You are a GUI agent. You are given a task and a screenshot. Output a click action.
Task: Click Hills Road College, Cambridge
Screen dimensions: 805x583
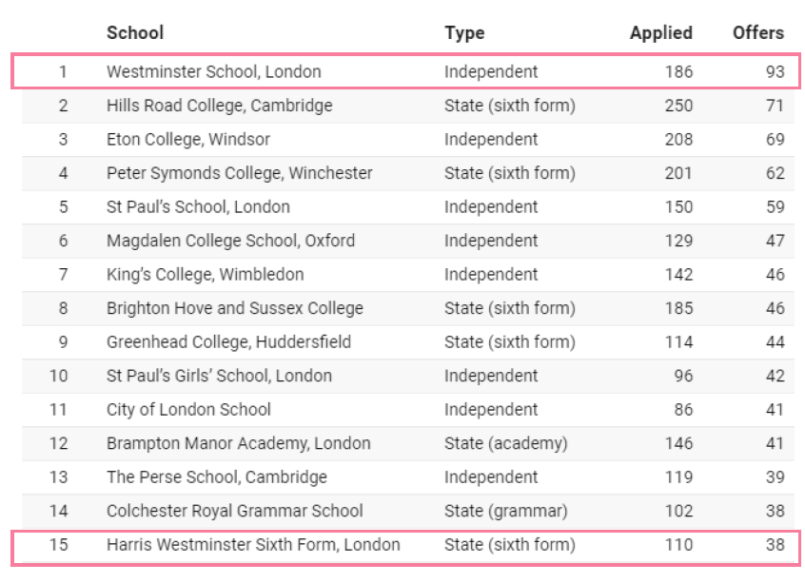click(x=219, y=106)
